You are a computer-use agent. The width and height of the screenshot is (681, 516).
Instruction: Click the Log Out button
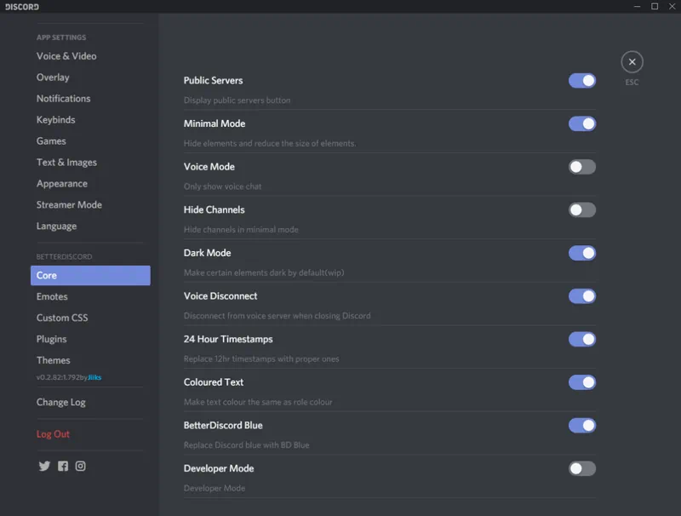click(53, 434)
